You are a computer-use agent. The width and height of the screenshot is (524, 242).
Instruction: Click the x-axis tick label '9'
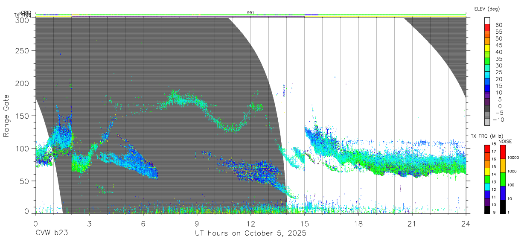(x=197, y=223)
